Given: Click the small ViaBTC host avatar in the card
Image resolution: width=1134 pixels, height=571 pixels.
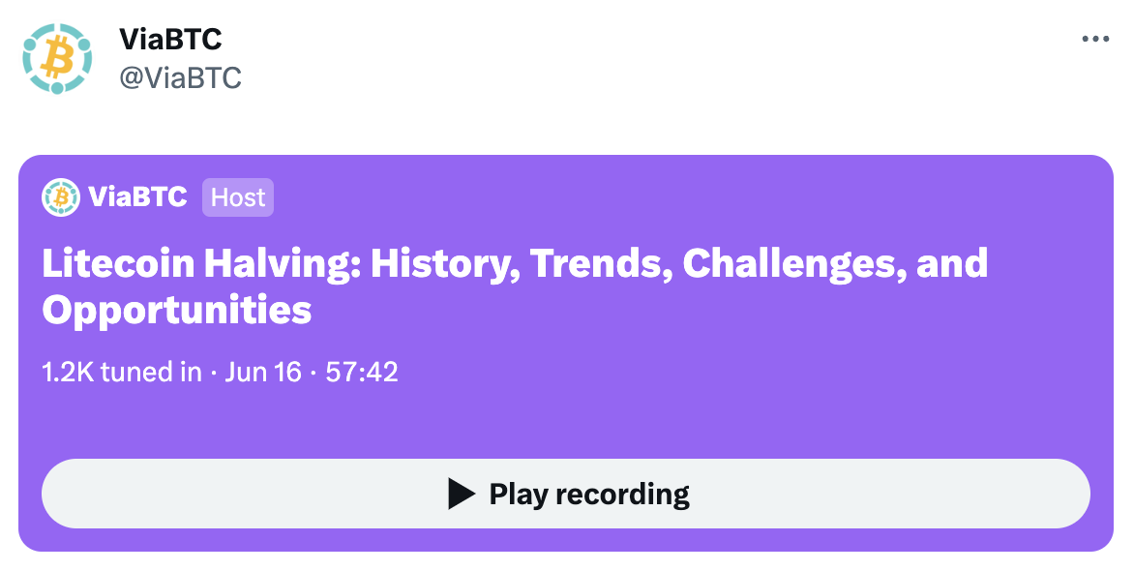Looking at the screenshot, I should point(60,197).
